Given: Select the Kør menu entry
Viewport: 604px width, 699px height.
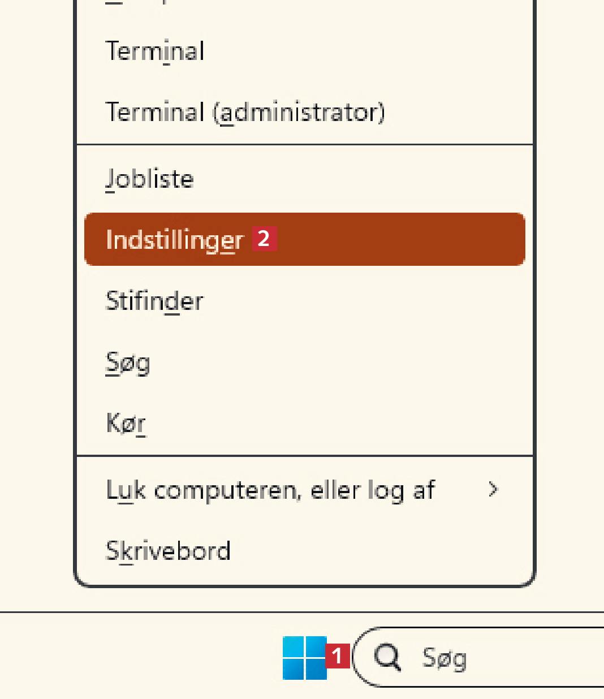Looking at the screenshot, I should (126, 423).
